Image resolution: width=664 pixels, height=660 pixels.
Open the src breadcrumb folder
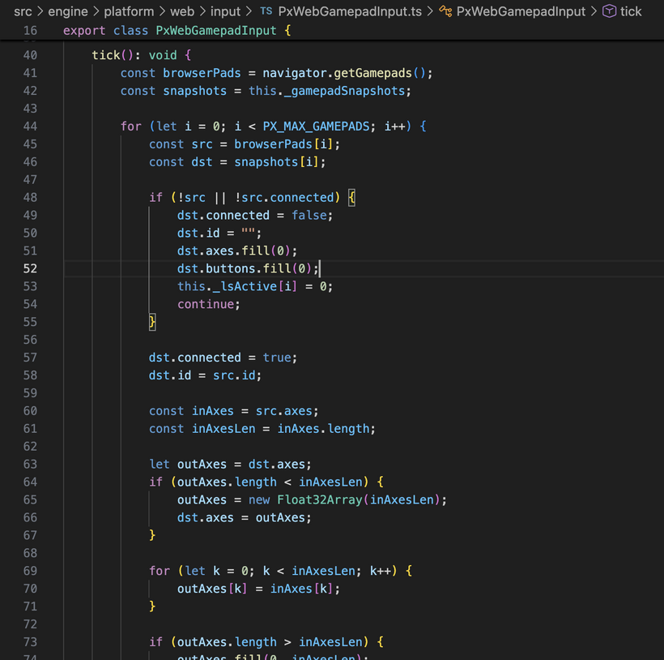[22, 11]
